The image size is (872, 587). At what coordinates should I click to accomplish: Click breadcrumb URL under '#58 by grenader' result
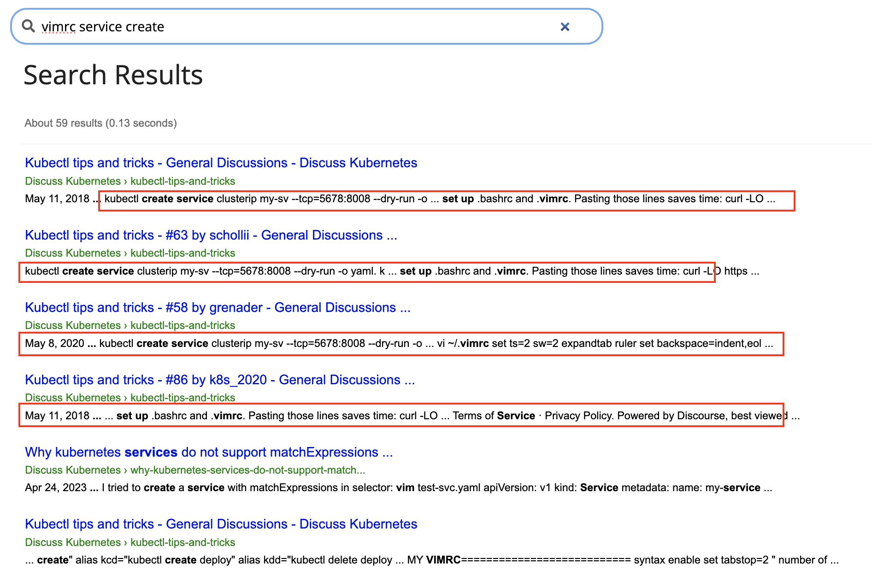130,325
